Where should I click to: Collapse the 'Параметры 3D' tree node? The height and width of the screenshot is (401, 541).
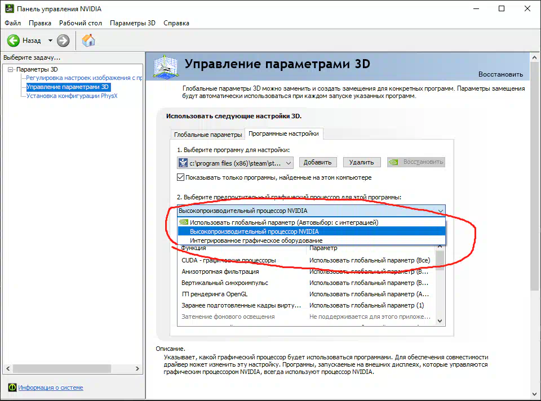coord(10,69)
